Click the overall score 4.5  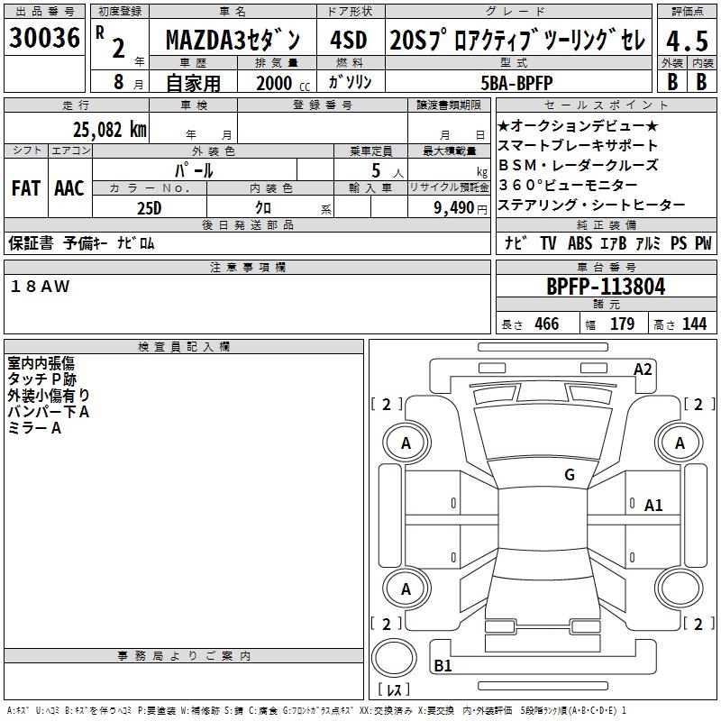(x=687, y=41)
